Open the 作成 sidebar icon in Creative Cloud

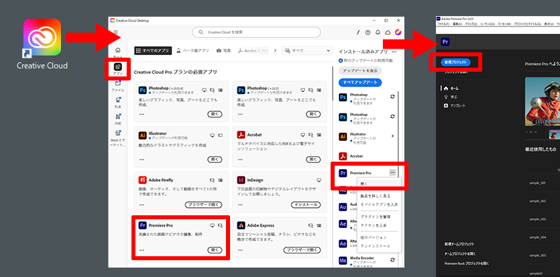pyautogui.click(x=118, y=117)
